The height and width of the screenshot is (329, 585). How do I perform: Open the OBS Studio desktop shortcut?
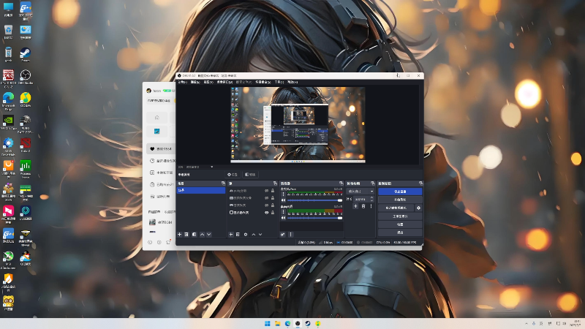click(26, 77)
